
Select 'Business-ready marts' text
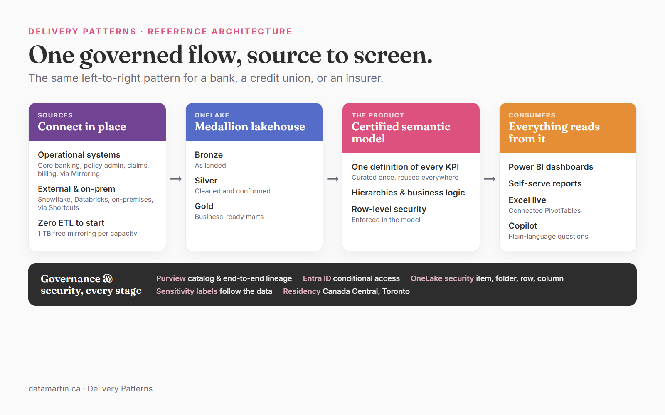tap(229, 217)
